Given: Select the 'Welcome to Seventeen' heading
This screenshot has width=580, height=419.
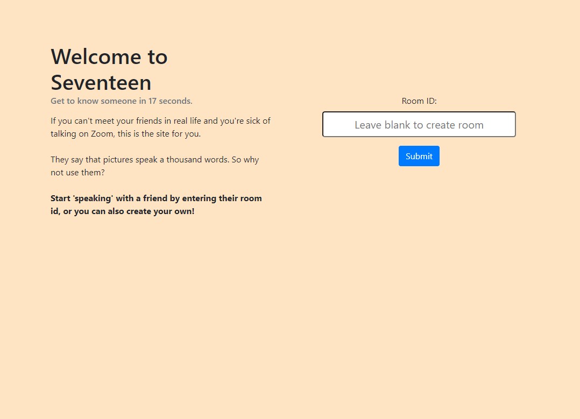Looking at the screenshot, I should pyautogui.click(x=109, y=69).
